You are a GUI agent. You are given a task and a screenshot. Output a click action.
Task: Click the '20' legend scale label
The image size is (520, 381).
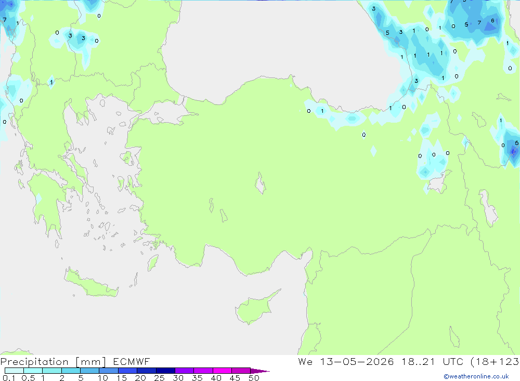coord(140,378)
